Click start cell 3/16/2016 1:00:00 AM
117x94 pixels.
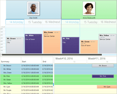pos(31,72)
